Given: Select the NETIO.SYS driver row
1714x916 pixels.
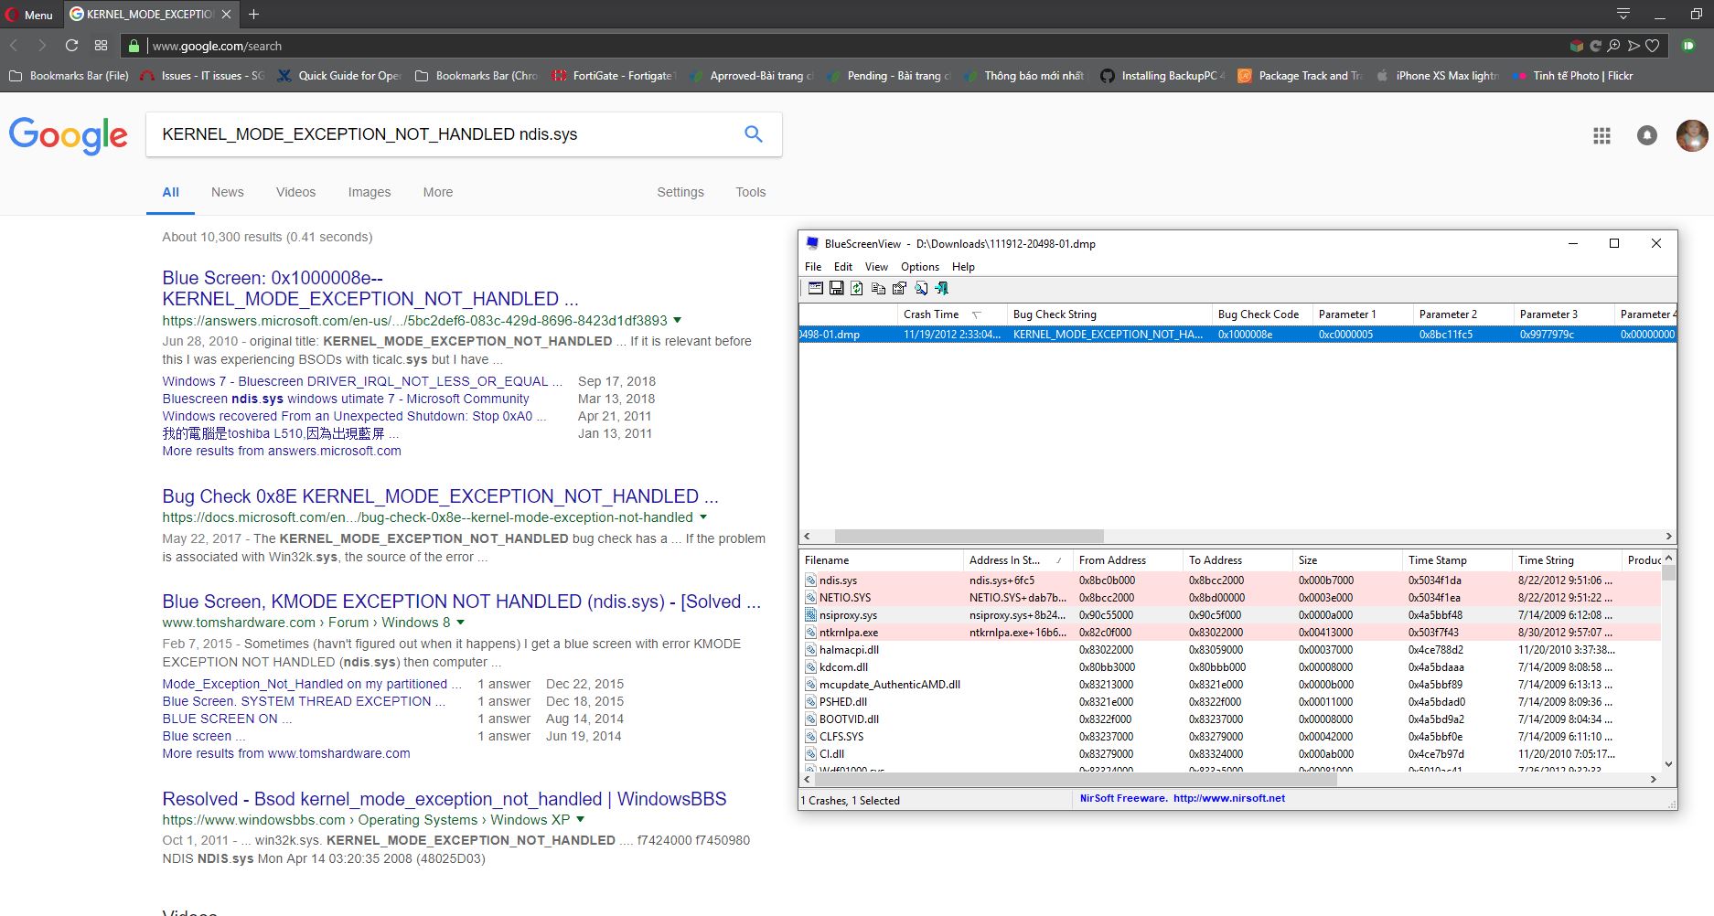Looking at the screenshot, I should pyautogui.click(x=1231, y=598).
